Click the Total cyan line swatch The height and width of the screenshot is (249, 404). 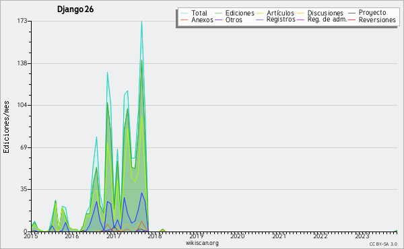[x=184, y=13]
